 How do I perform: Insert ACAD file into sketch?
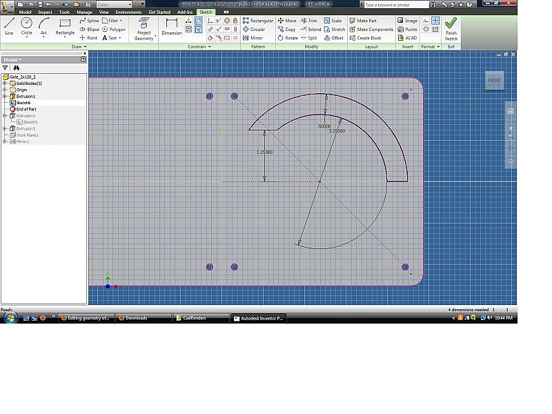(x=407, y=38)
